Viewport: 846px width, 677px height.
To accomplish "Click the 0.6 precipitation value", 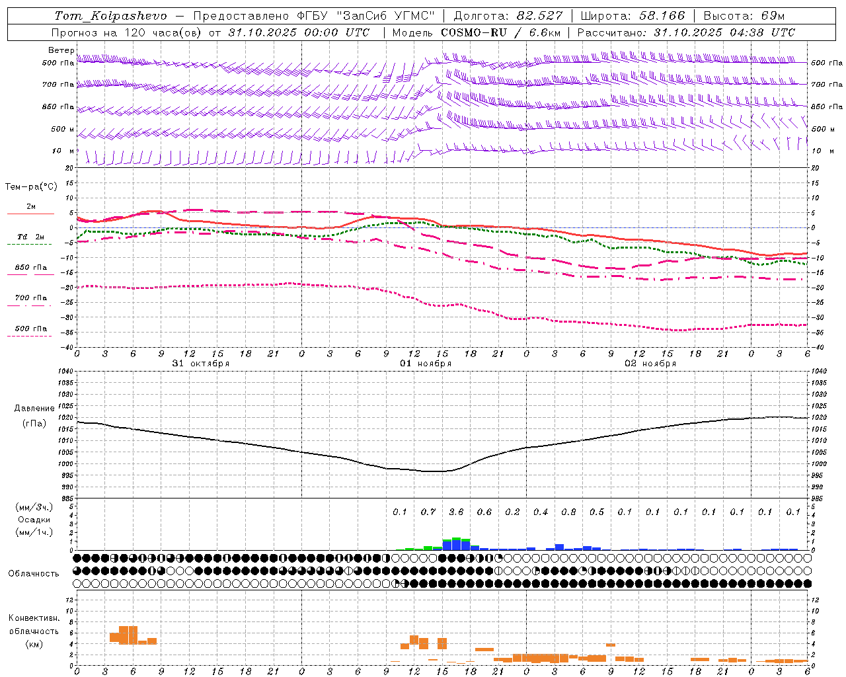I will click(484, 512).
